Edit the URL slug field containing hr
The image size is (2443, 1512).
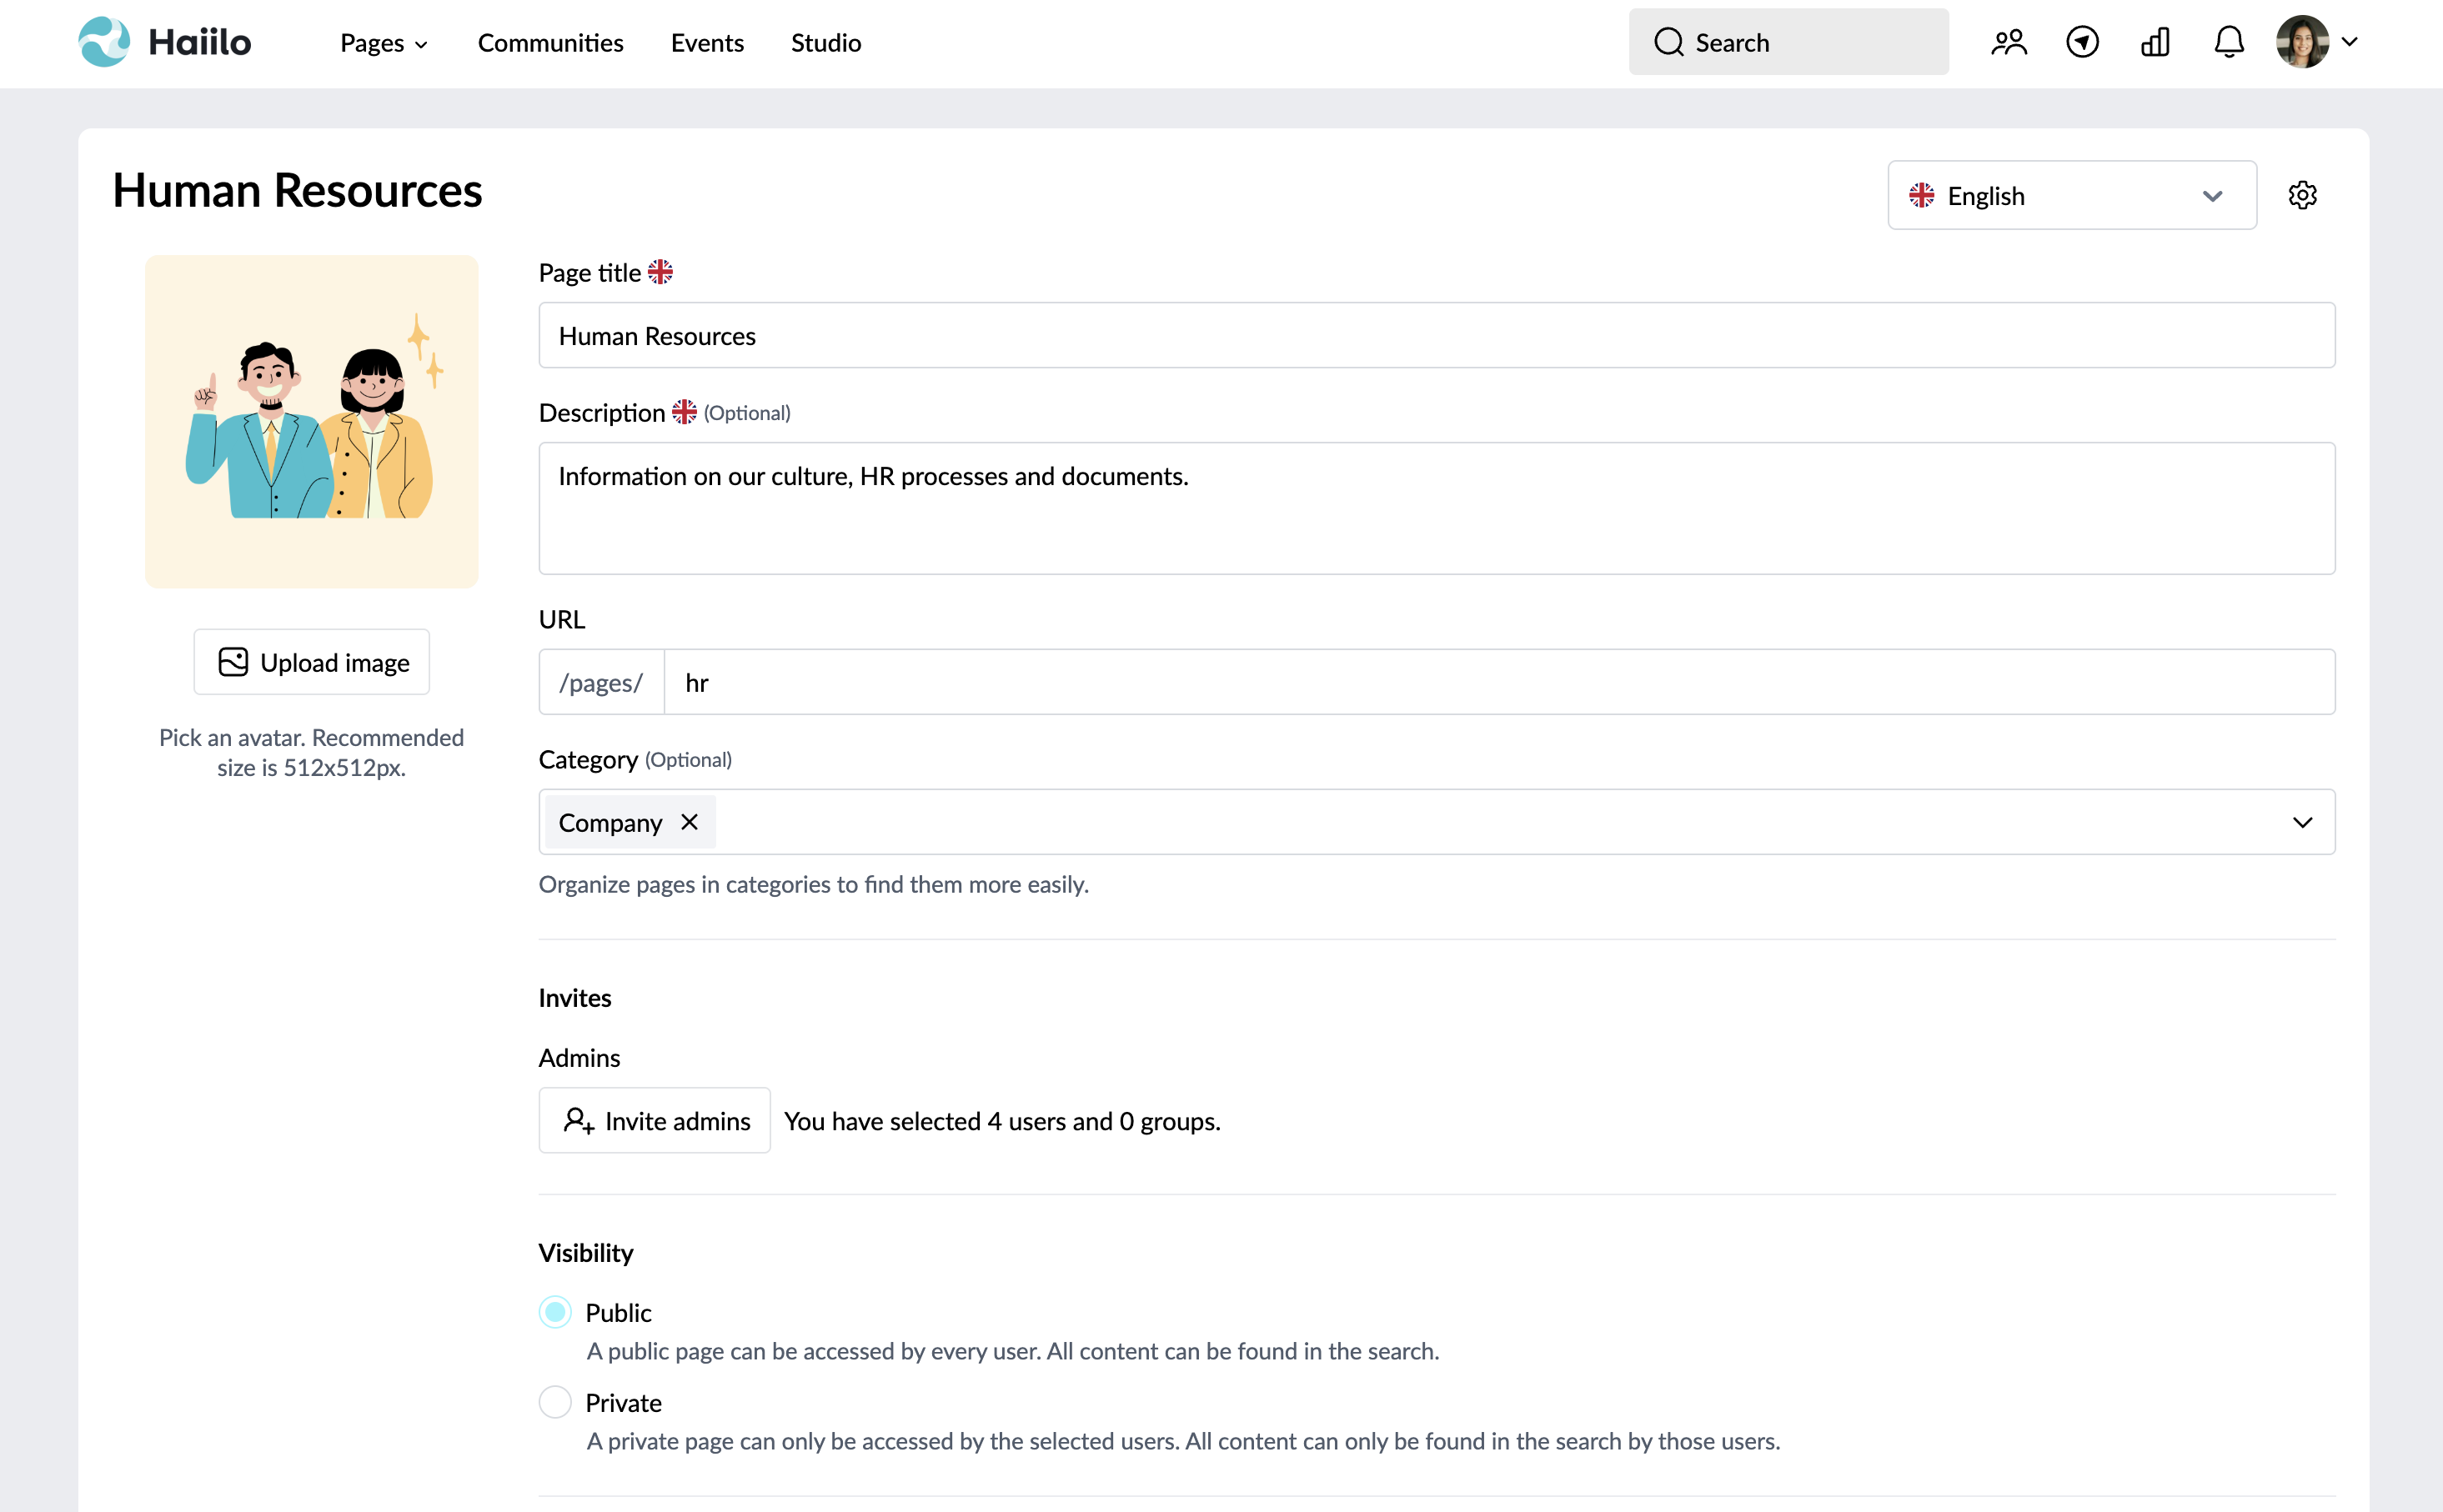tap(1499, 682)
